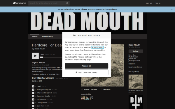The image size is (175, 109).
Task: Open the Recommendations link
Action: pyautogui.click(x=135, y=67)
